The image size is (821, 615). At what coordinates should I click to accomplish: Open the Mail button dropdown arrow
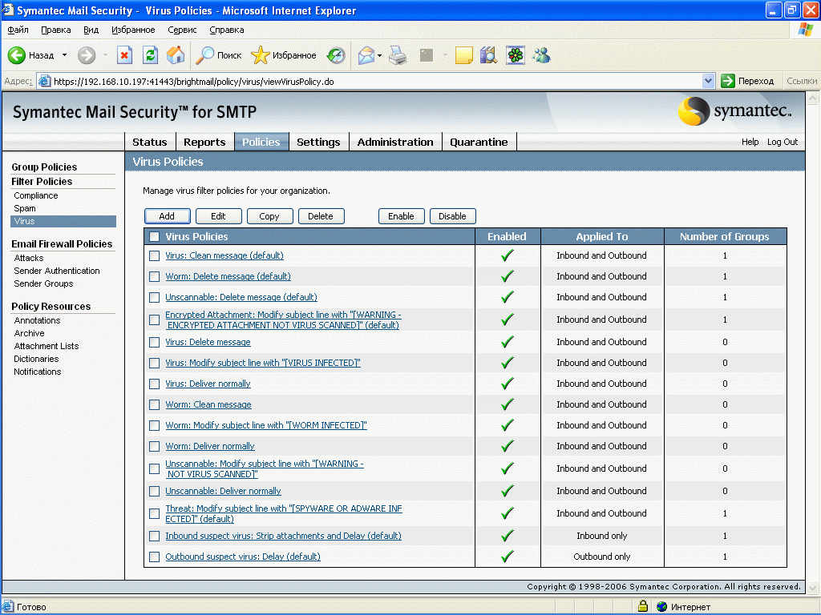pyautogui.click(x=380, y=55)
